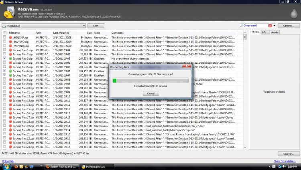Screen dimensions: 301x170
Task: Check the box for Backup files 9.zip
Action: 4,83
